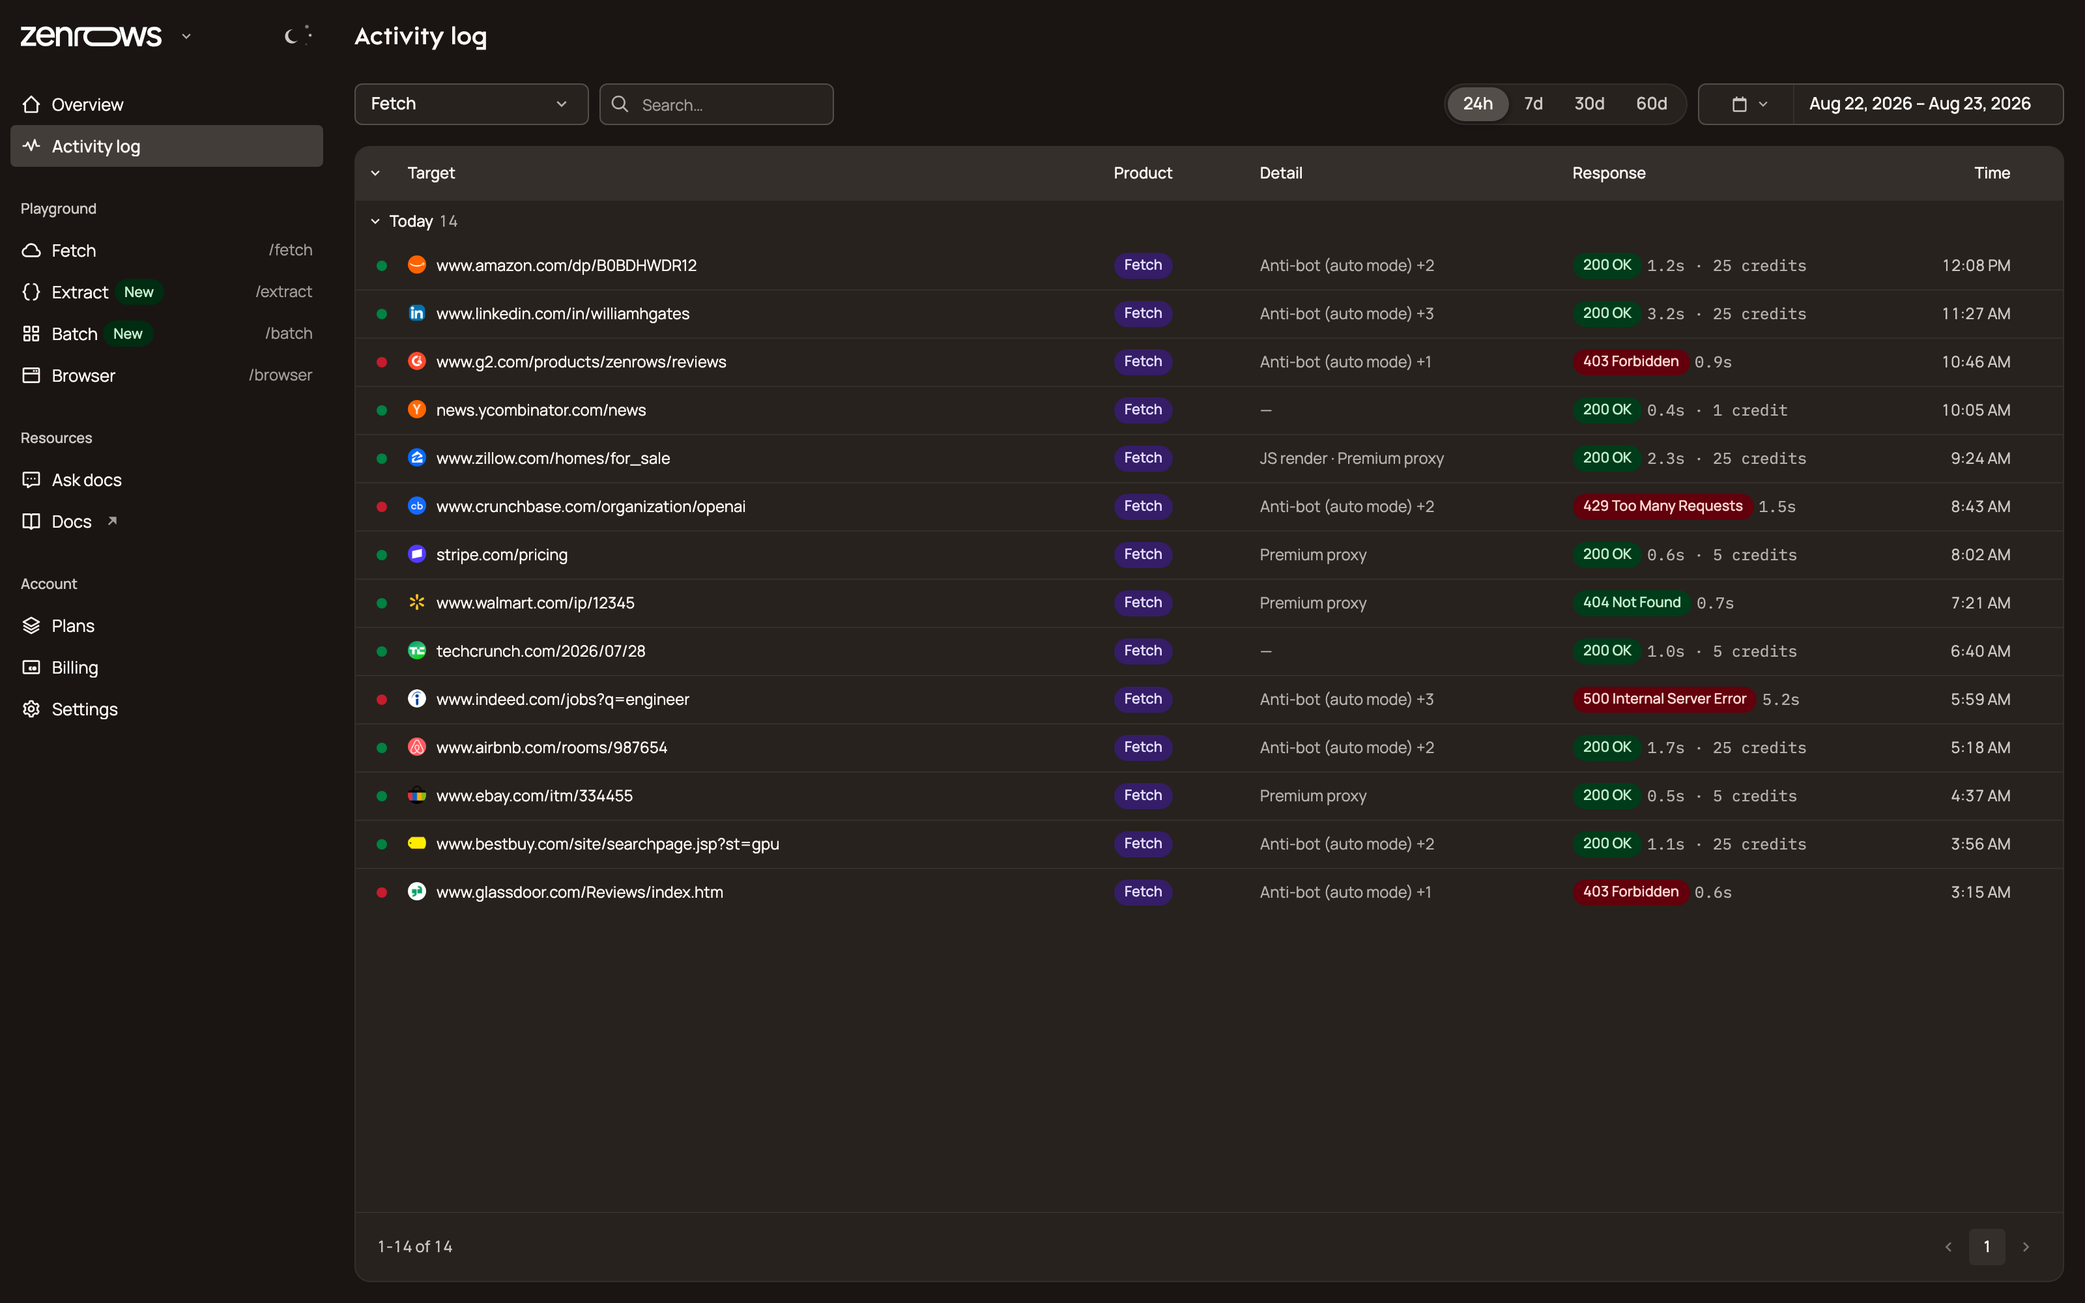Click JS render · Premium proxy detail
Viewport: 2085px width, 1303px height.
click(x=1351, y=459)
